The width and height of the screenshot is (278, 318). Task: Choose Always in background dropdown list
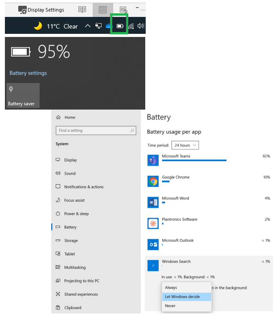click(x=187, y=288)
